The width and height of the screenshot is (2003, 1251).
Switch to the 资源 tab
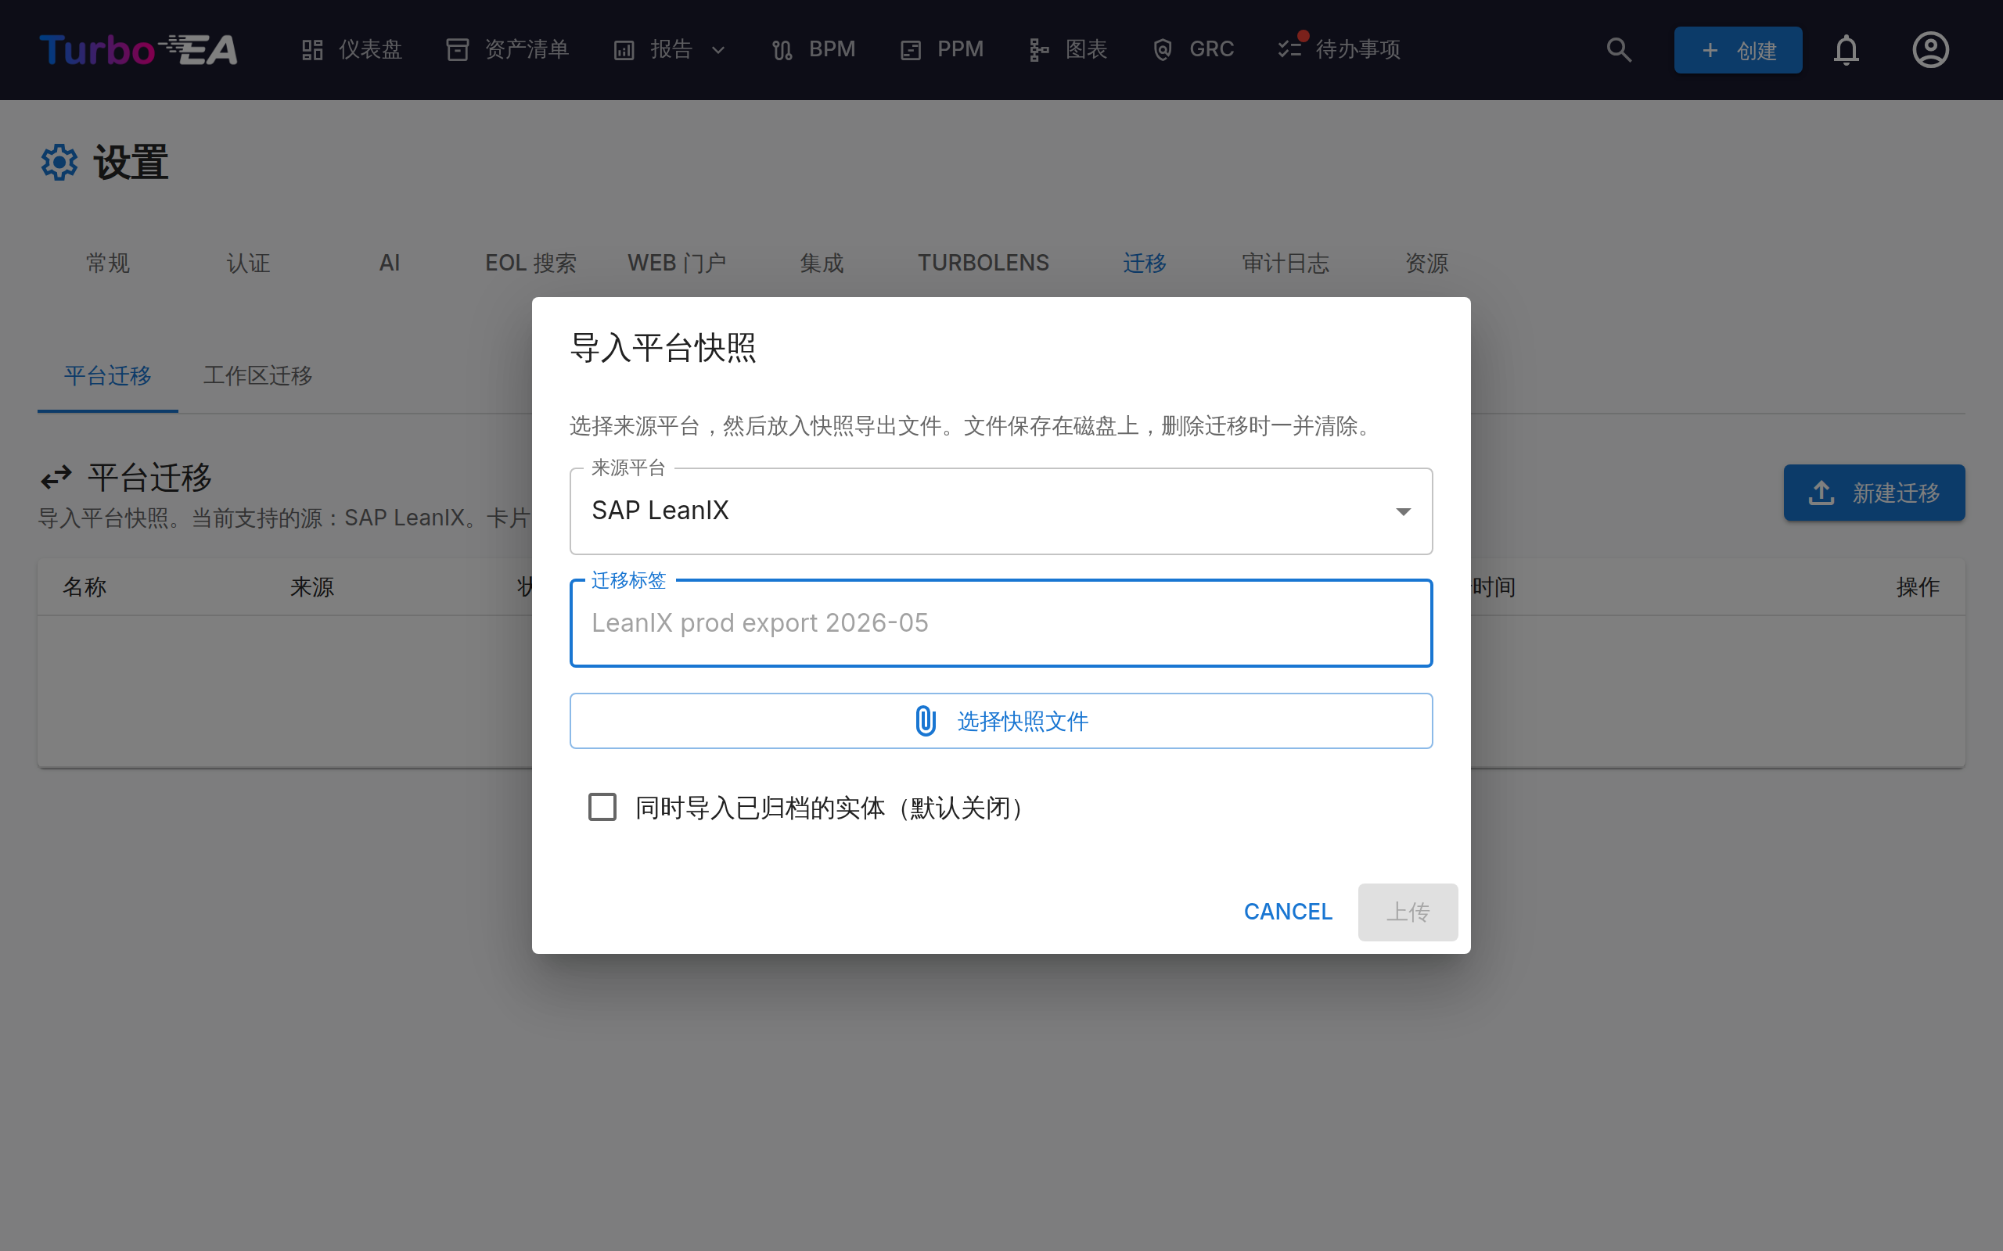coord(1427,263)
